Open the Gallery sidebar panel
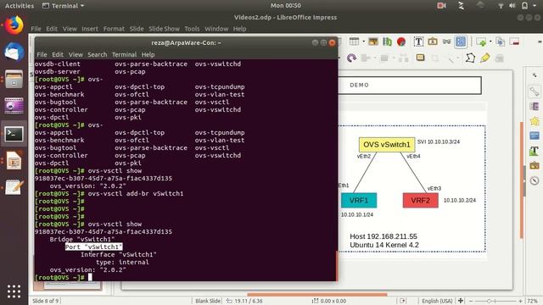 tap(535, 166)
